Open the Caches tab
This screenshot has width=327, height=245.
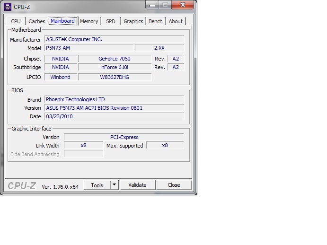tap(37, 21)
